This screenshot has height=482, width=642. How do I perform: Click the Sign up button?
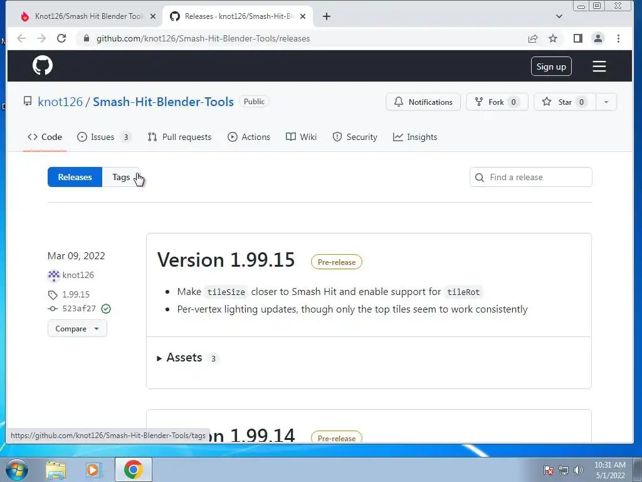551,67
